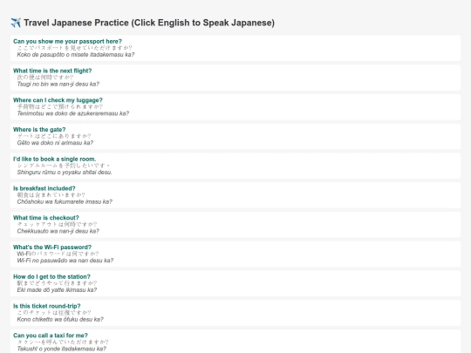
Task: Click Japanese text under the luggage question
Action: 60,107
